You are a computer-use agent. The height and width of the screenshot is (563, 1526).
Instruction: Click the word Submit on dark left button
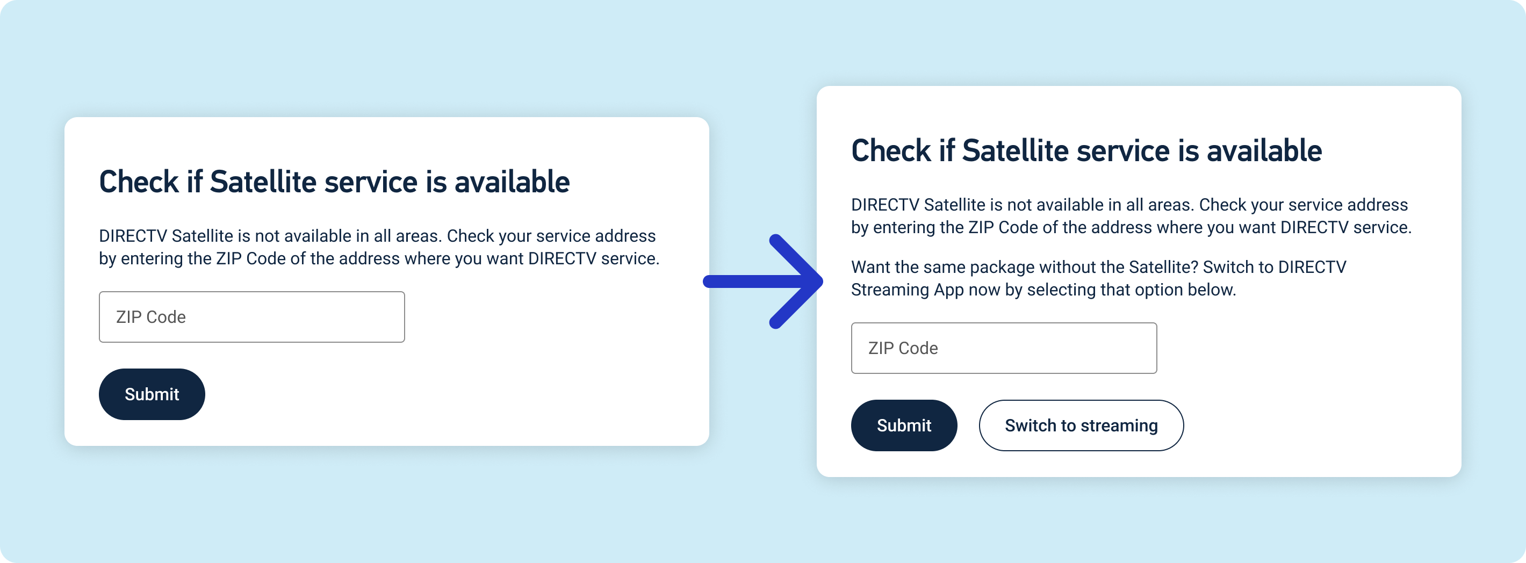[152, 394]
